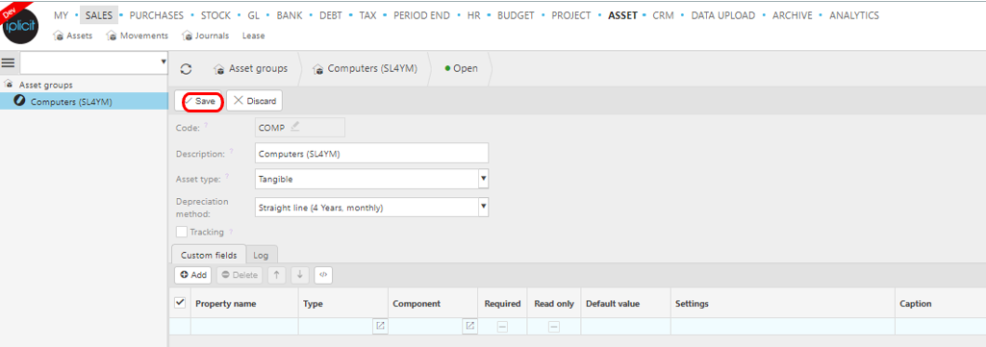Click the Save button
This screenshot has height=347, width=986.
pos(199,101)
